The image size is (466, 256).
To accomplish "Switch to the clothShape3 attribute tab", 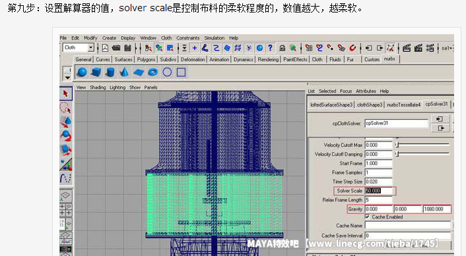I will (370, 105).
